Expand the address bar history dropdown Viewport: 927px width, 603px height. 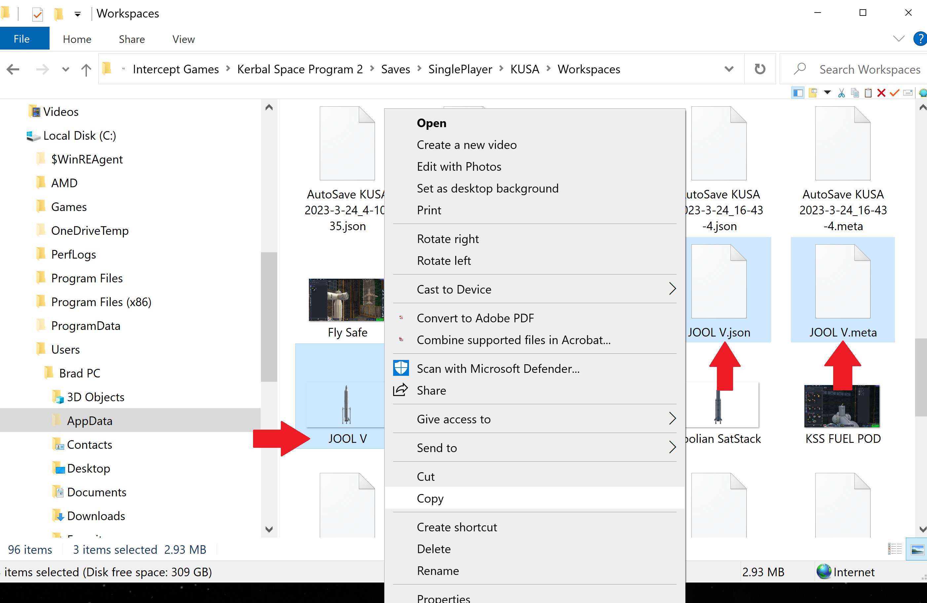tap(729, 69)
